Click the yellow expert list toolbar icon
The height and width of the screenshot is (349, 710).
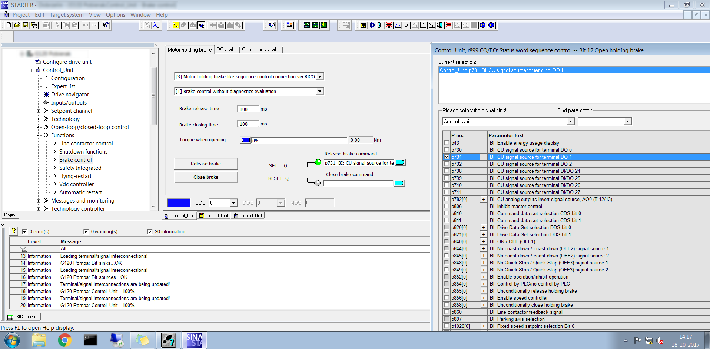tap(363, 25)
